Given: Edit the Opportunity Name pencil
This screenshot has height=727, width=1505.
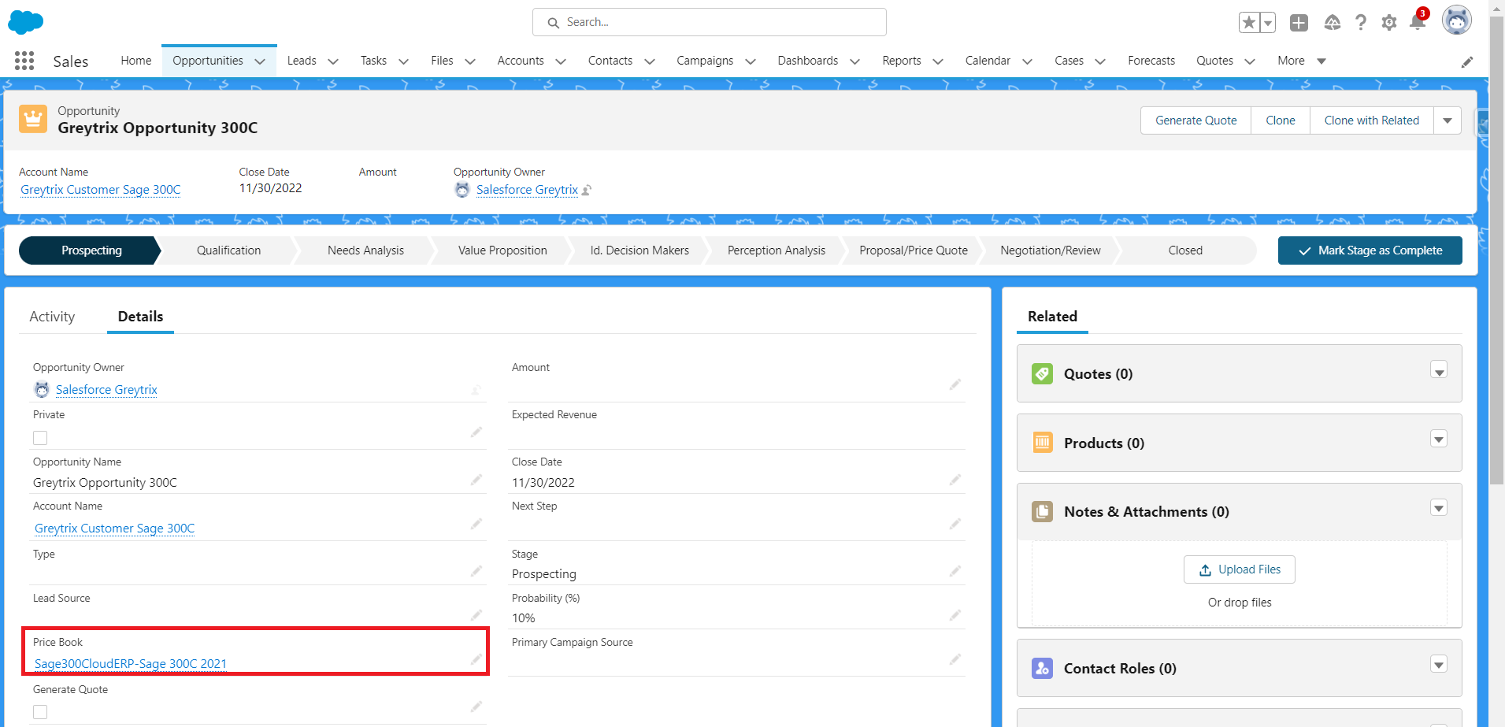Looking at the screenshot, I should click(x=476, y=479).
